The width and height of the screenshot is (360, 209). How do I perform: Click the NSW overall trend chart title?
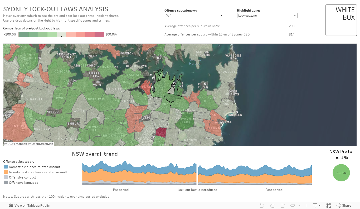(x=95, y=154)
